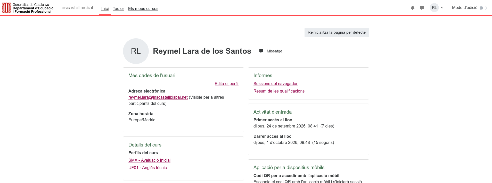The width and height of the screenshot is (492, 183).
Task: Click the Missatge chat bubble icon
Action: [x=261, y=51]
